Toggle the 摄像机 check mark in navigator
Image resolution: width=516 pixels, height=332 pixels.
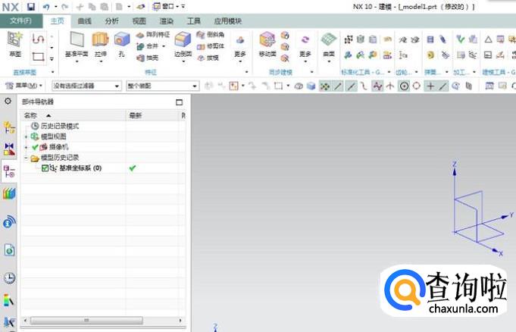coord(35,147)
